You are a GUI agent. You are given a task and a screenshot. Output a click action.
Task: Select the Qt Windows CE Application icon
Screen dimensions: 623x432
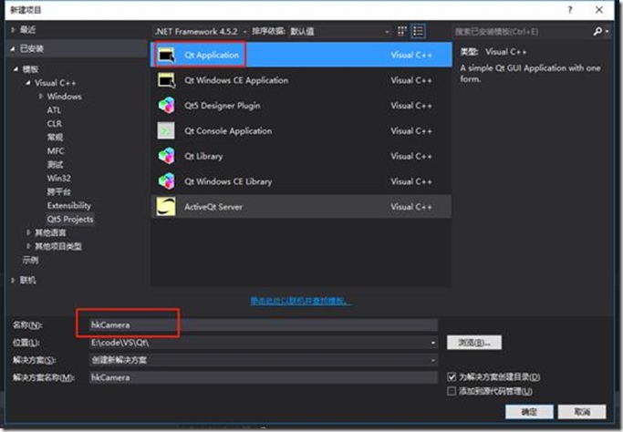coord(167,80)
